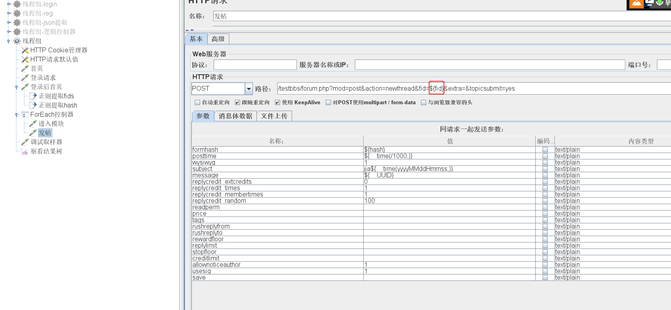
Task: Select 正则提取hash tree item
Action: tap(58, 105)
